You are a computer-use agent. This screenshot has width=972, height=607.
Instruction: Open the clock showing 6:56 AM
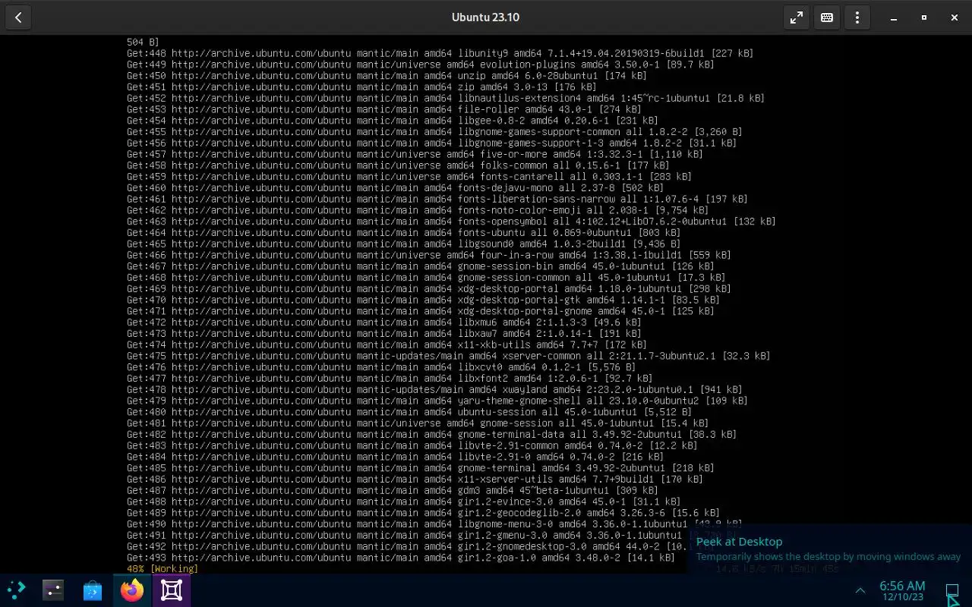coord(902,585)
